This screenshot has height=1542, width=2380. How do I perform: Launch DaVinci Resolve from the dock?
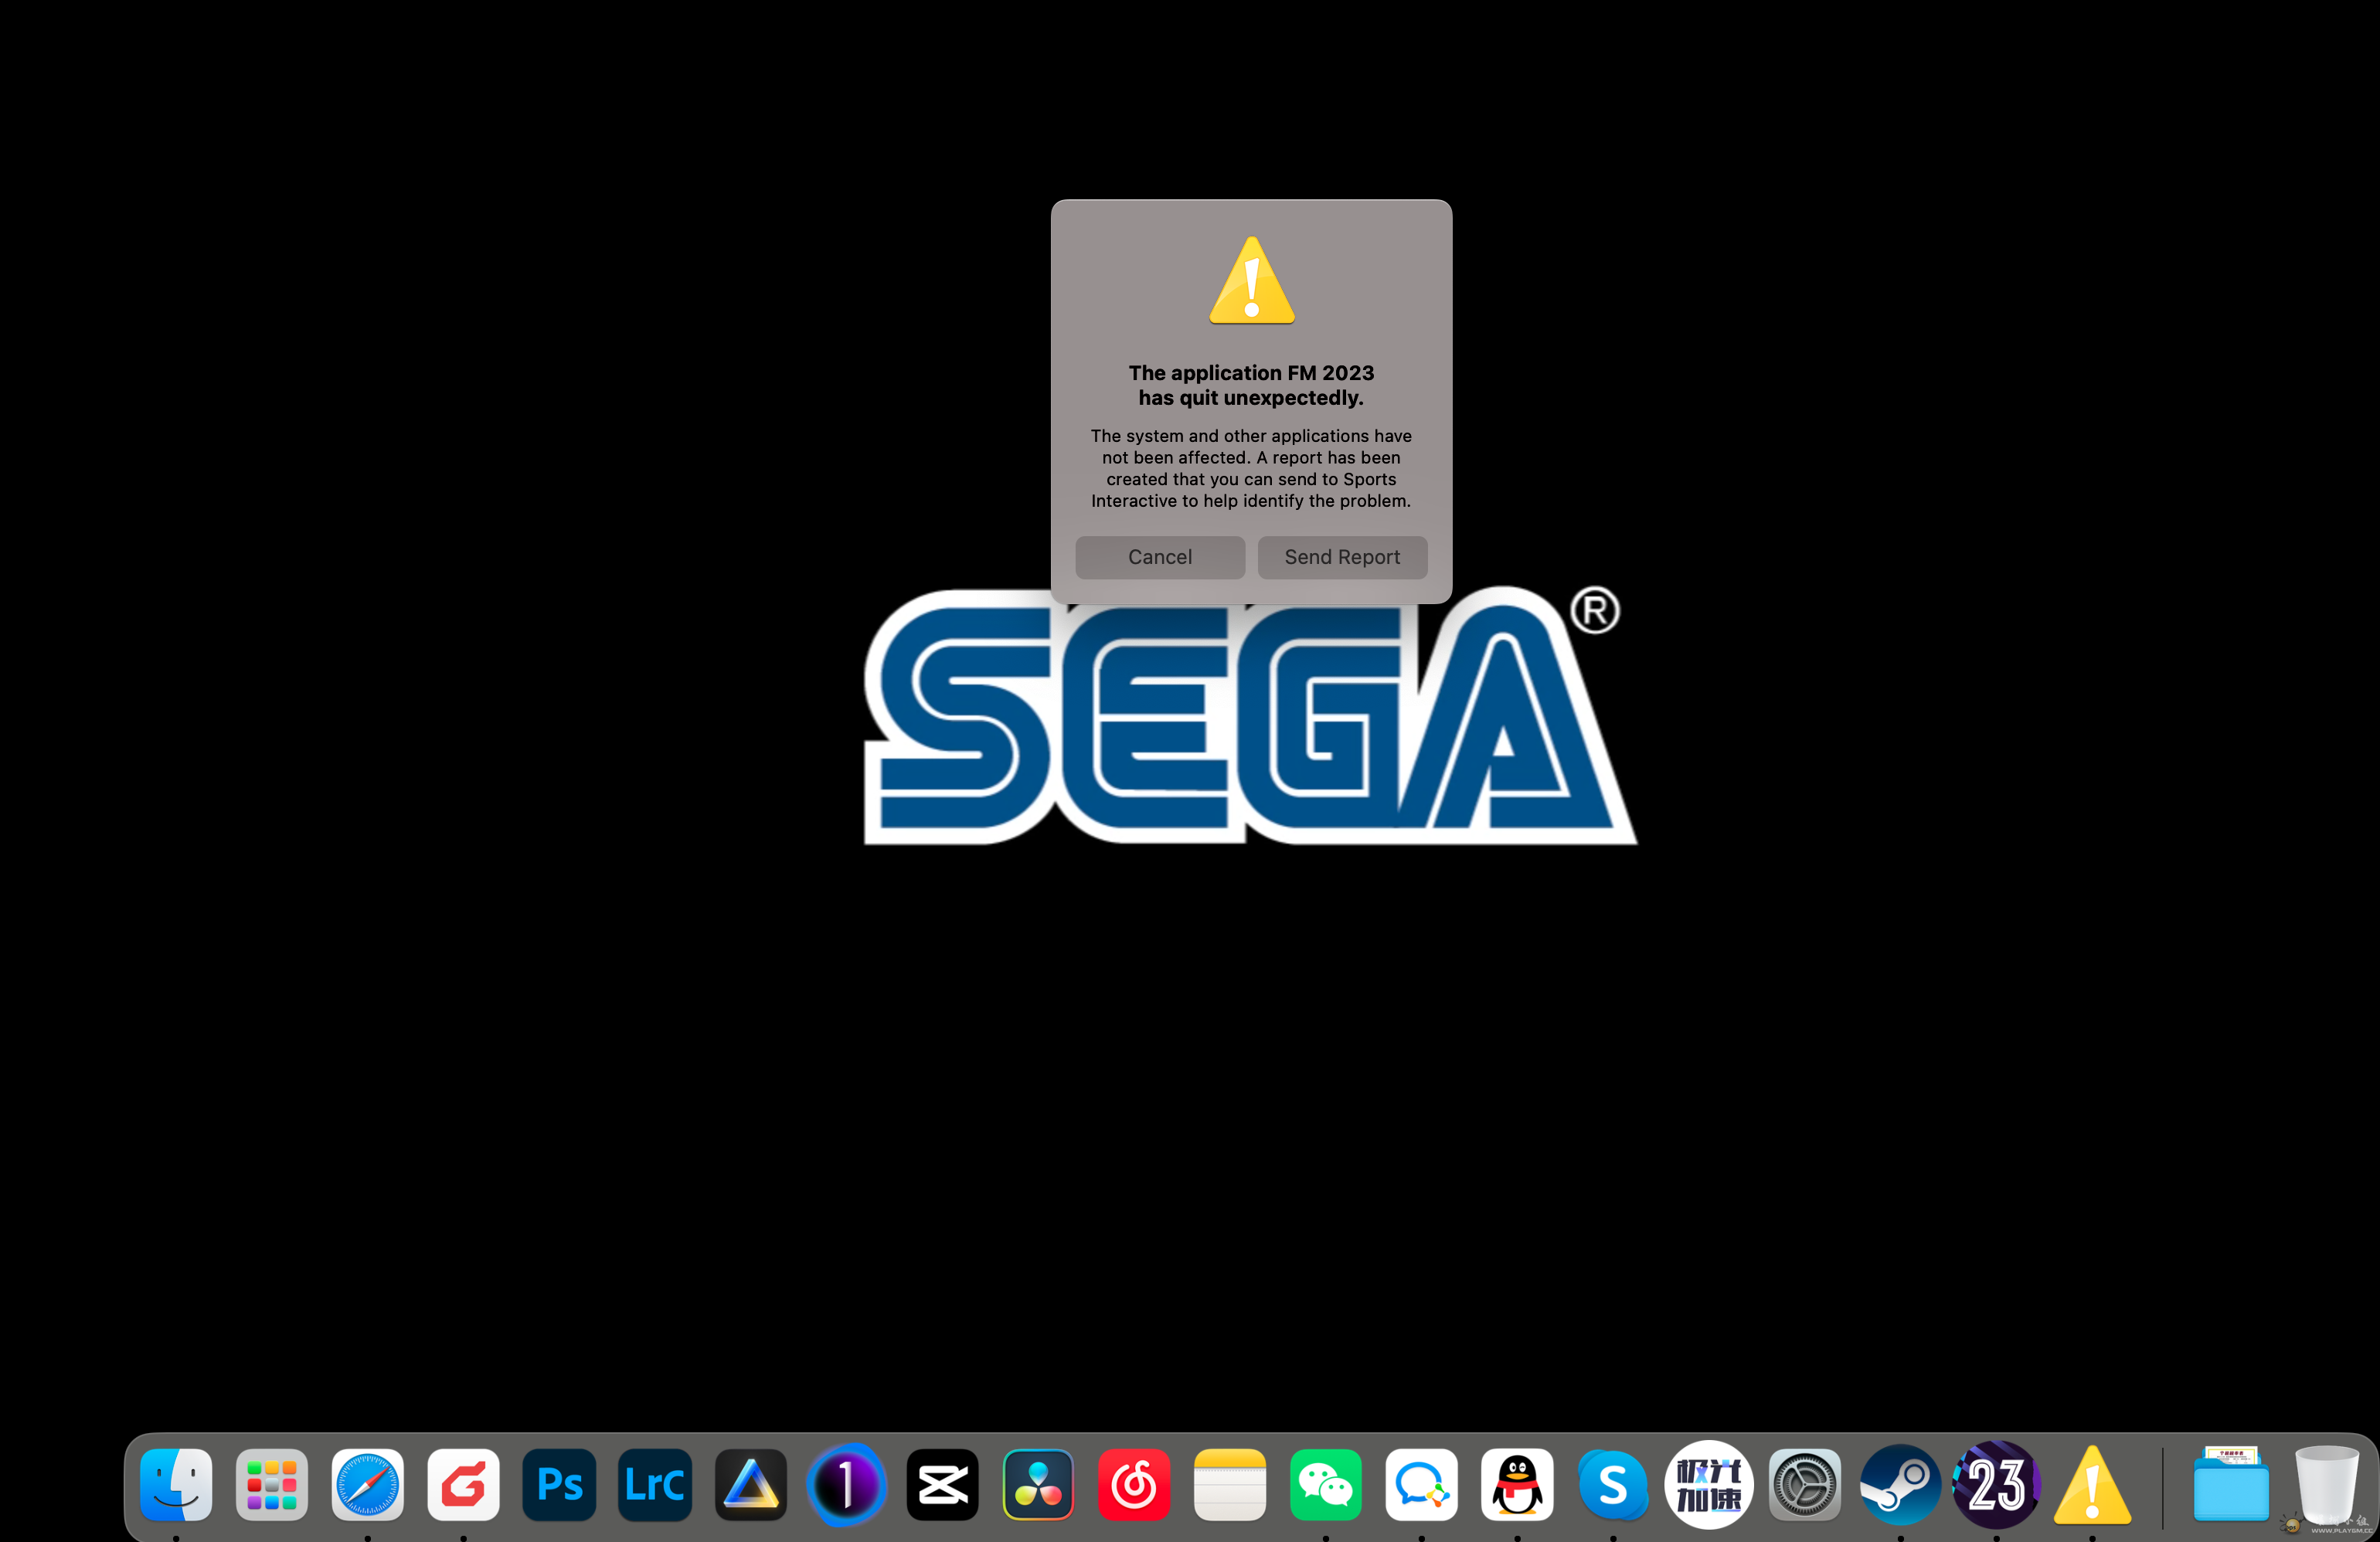(1038, 1484)
